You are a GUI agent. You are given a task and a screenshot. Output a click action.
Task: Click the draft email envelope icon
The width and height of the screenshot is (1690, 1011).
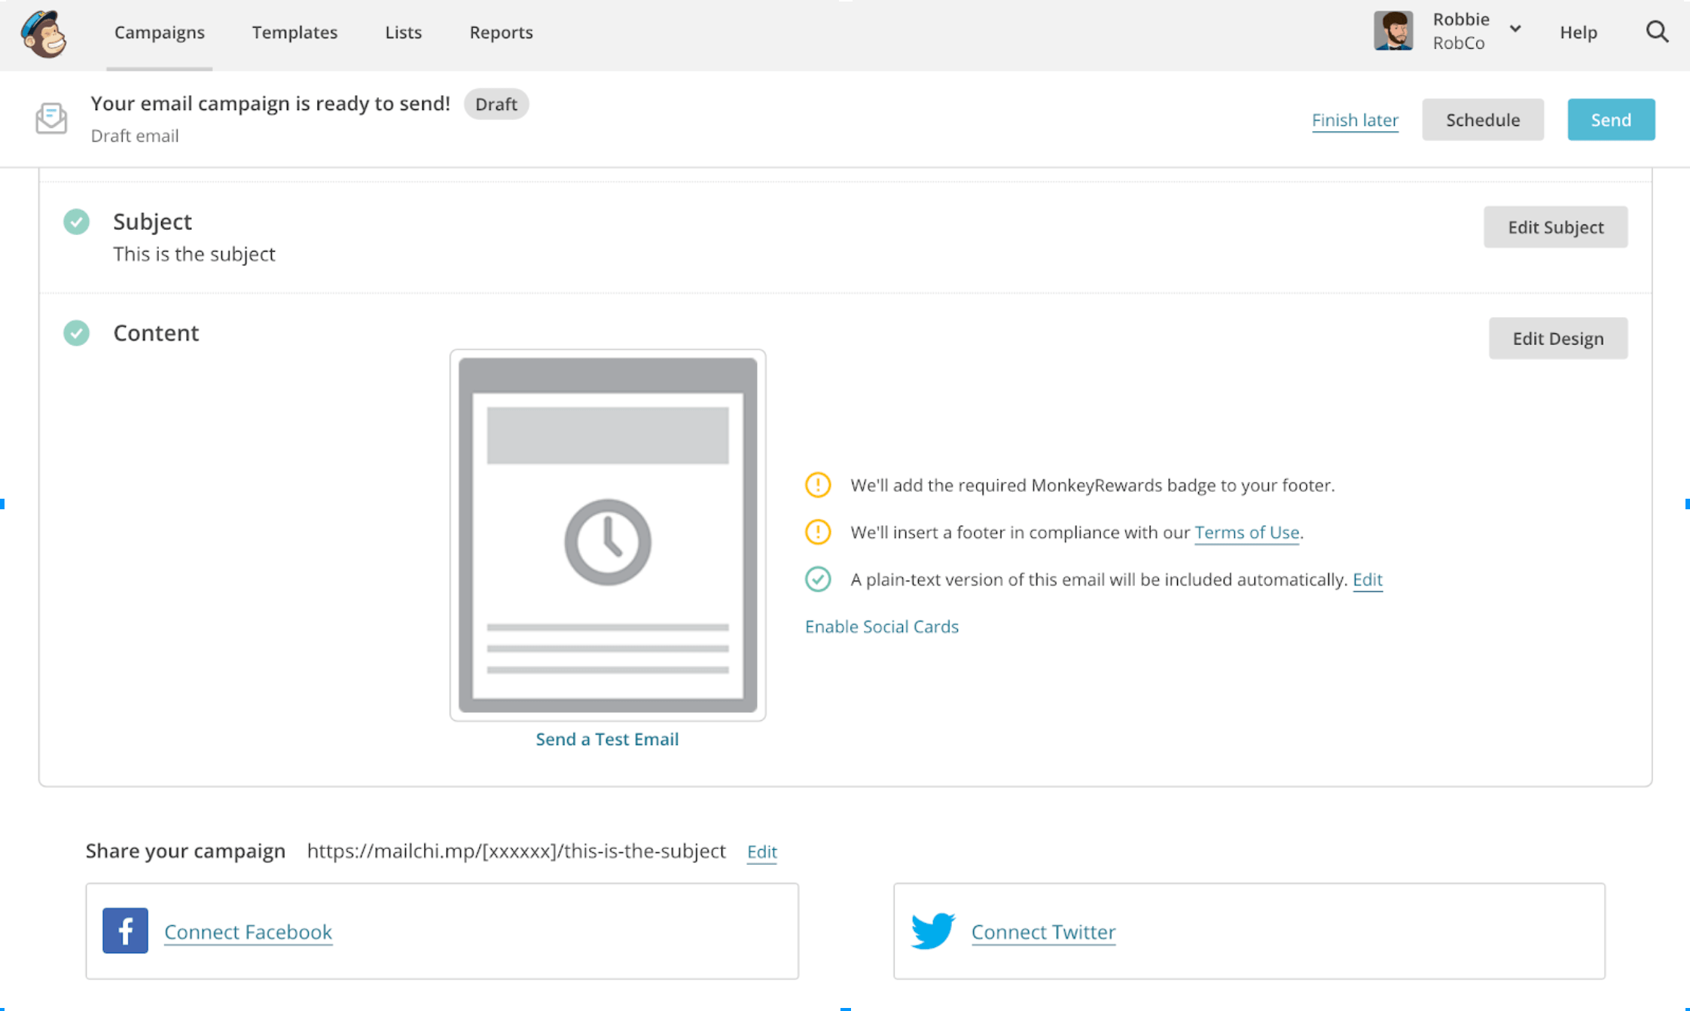click(x=51, y=118)
